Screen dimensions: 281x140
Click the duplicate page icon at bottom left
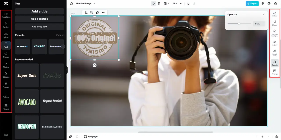pyautogui.click(x=71, y=137)
